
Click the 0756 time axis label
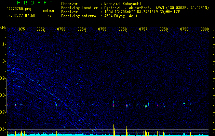tap(123, 29)
